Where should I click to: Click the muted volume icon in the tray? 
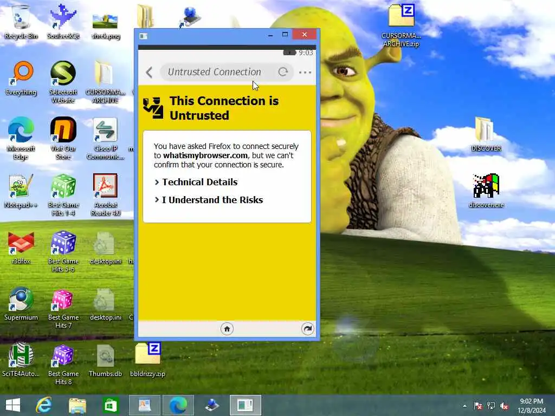(504, 406)
